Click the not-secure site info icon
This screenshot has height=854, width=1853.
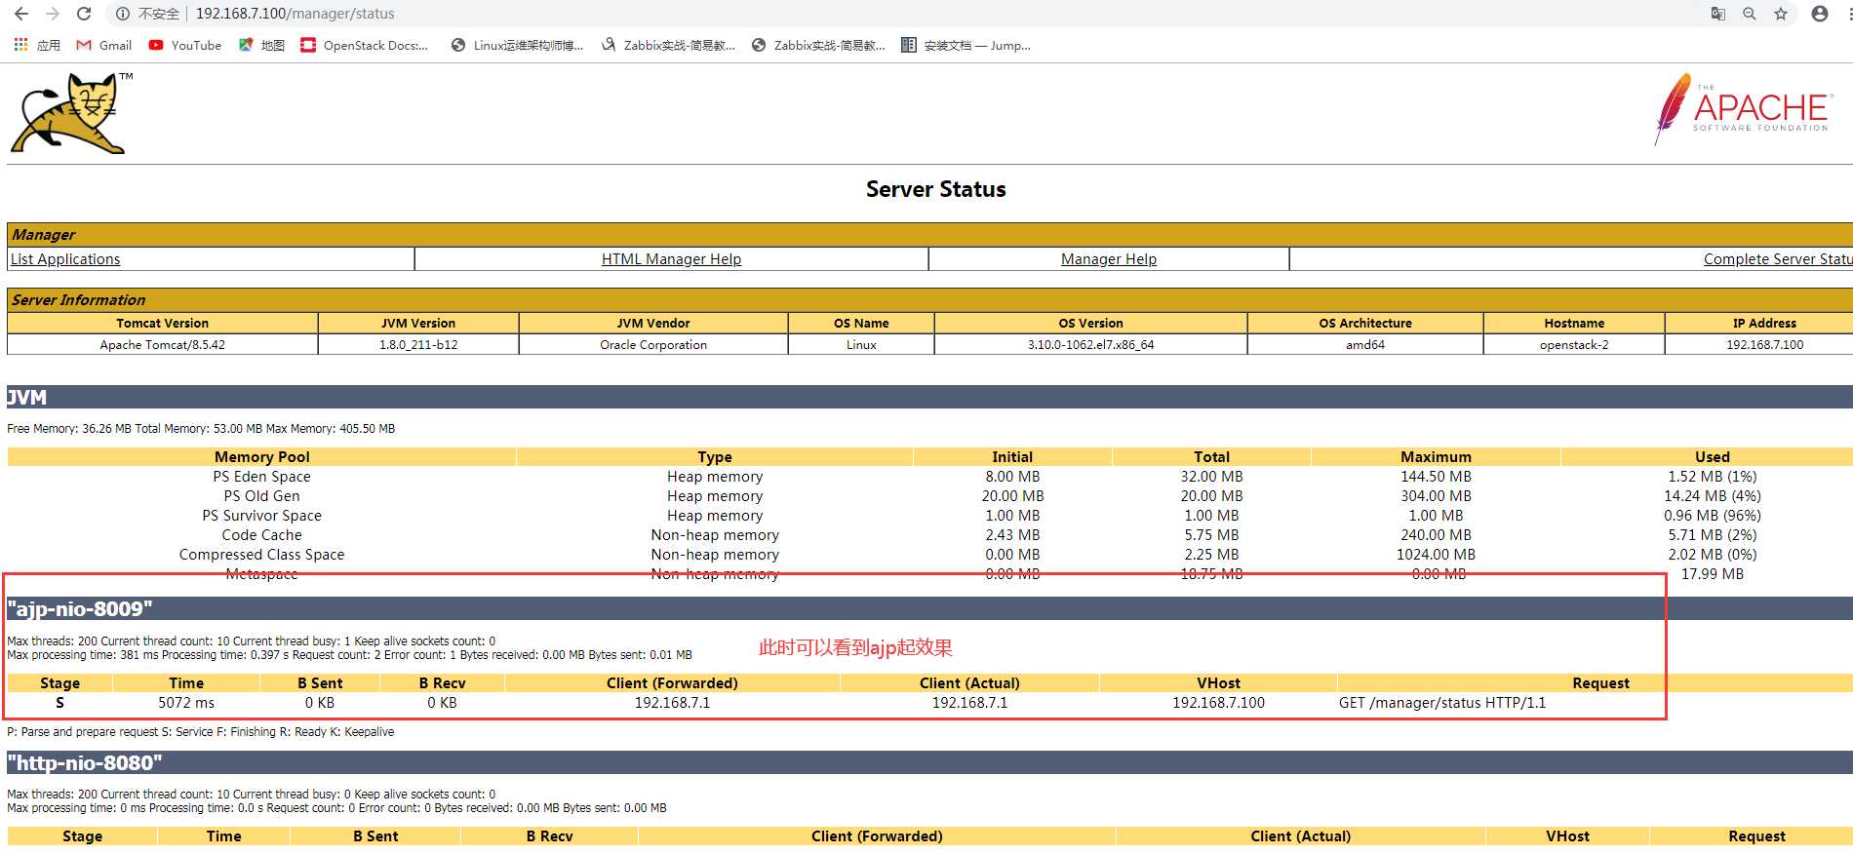(123, 14)
